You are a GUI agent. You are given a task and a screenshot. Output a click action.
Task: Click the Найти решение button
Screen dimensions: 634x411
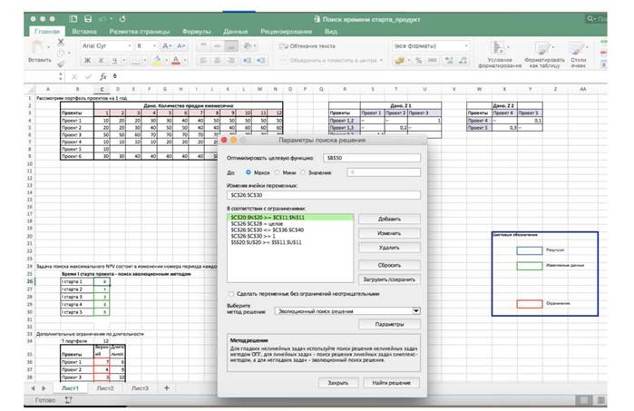click(x=391, y=382)
